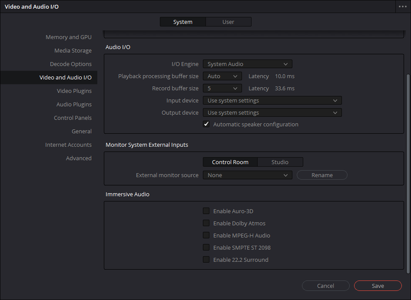Image resolution: width=411 pixels, height=300 pixels.
Task: Switch to the User tab
Action: pyautogui.click(x=228, y=22)
